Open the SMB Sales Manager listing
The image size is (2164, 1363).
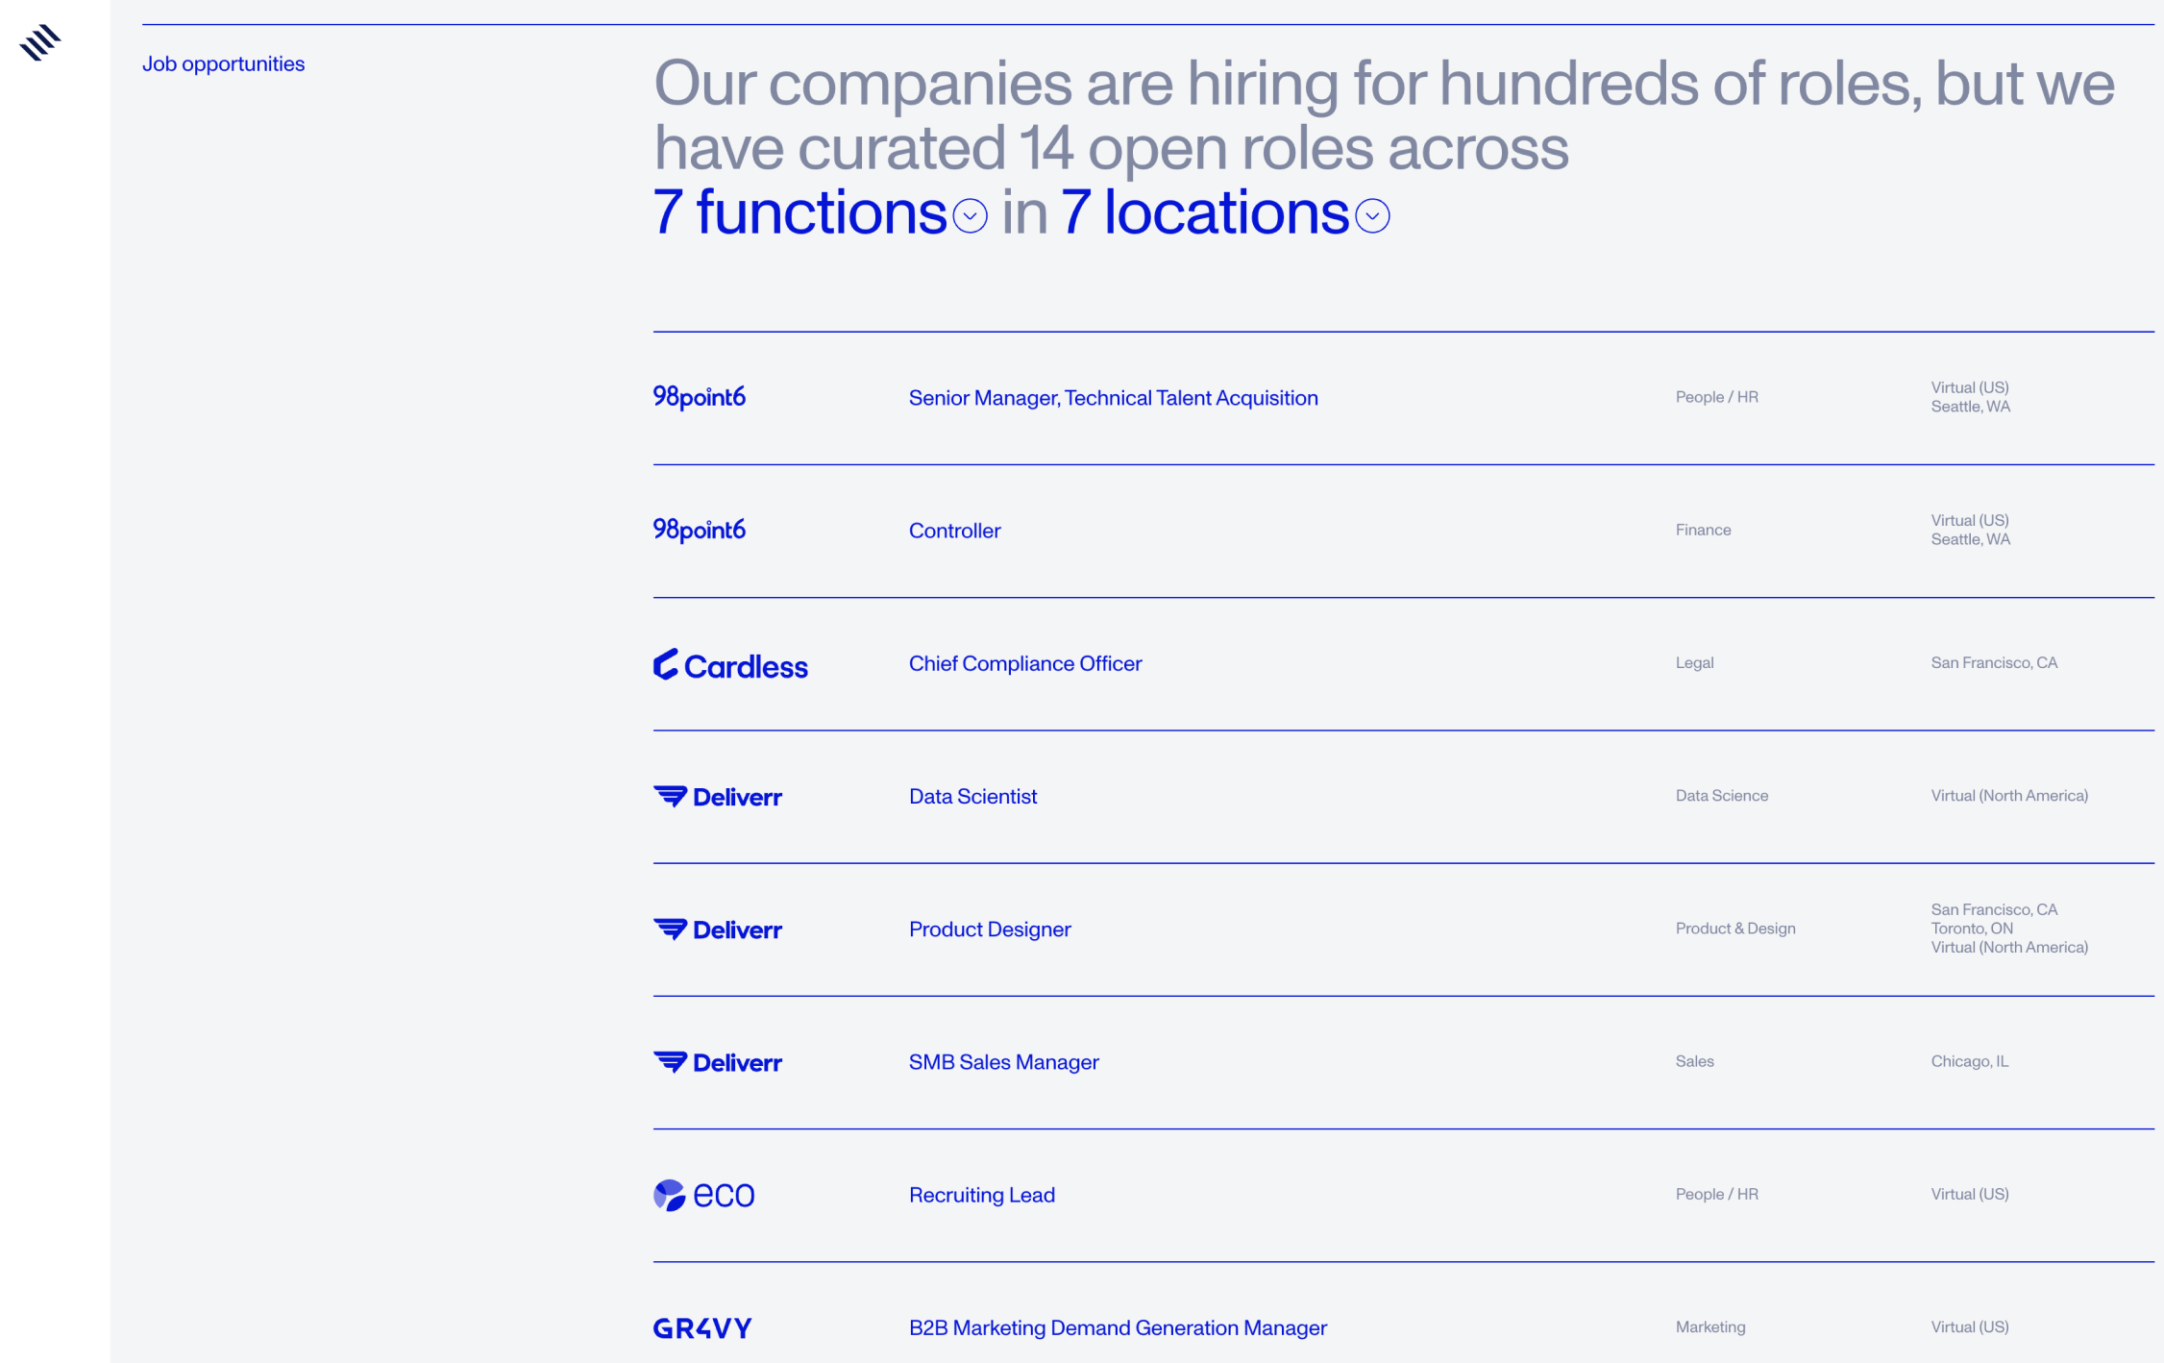[1003, 1062]
